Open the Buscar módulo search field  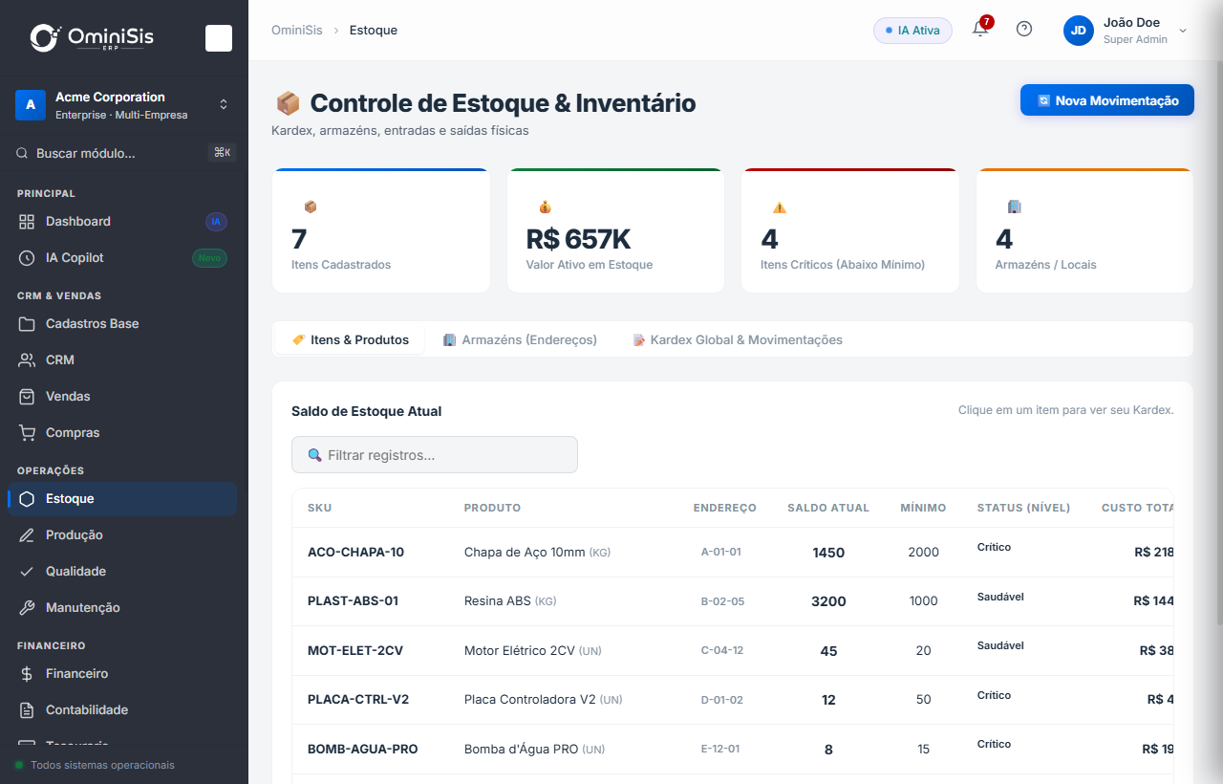124,153
